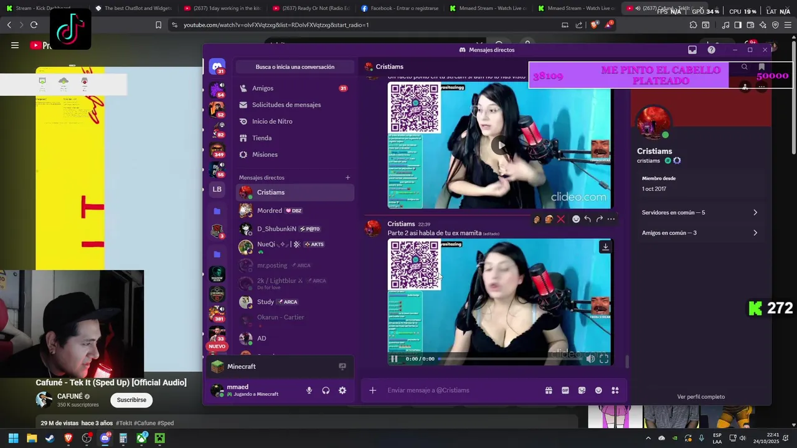
Task: Switch to Stream - Kick Dashboard tab
Action: pos(44,8)
